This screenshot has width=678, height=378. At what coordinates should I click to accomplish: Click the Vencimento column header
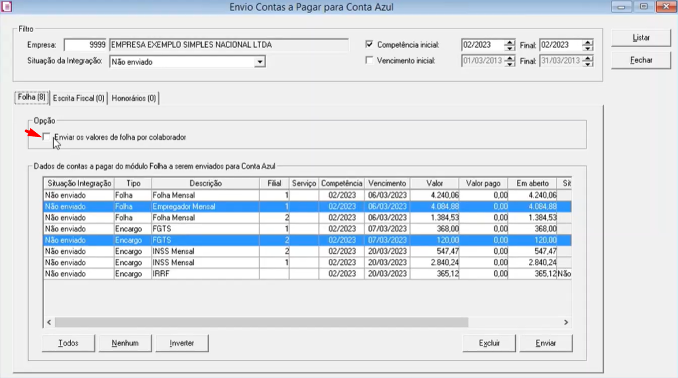(387, 184)
